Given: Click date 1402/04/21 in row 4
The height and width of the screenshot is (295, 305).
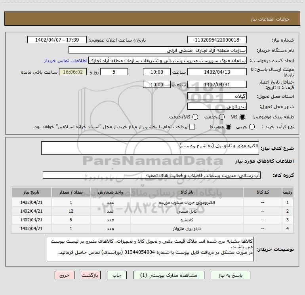Looking at the screenshot, I should pos(31,229).
